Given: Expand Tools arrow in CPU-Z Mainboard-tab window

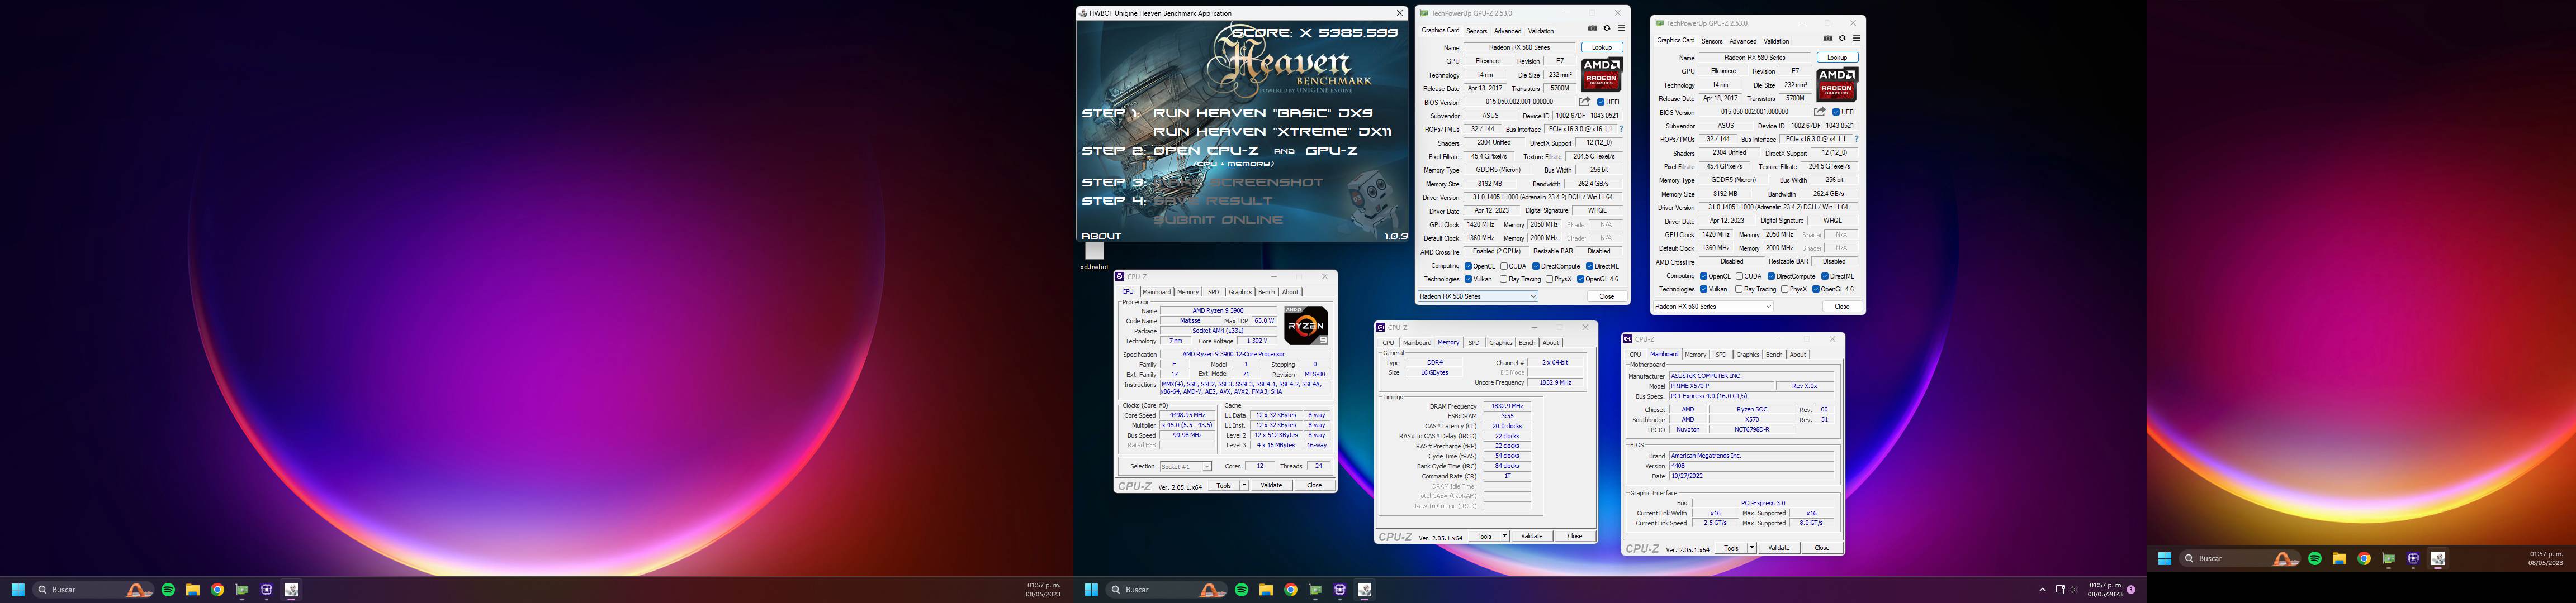Looking at the screenshot, I should tap(1752, 548).
